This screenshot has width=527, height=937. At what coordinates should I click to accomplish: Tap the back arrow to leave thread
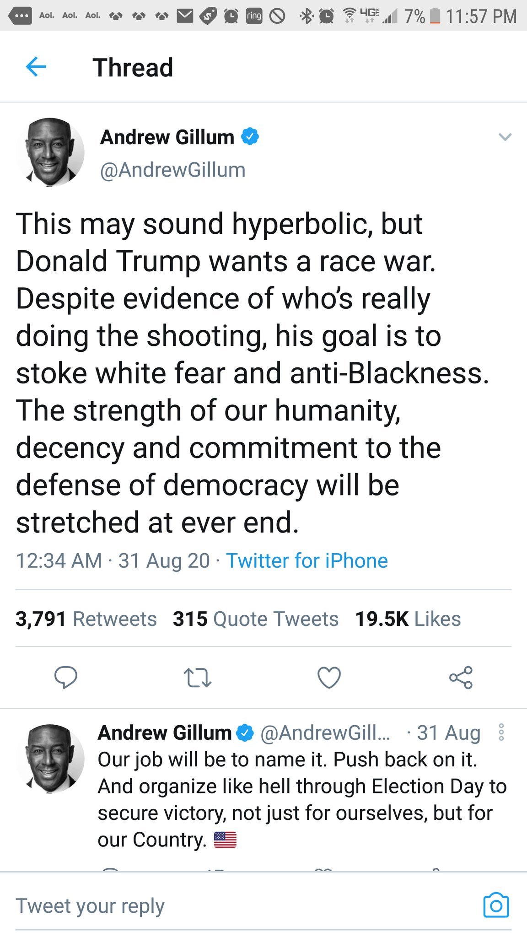[x=36, y=67]
